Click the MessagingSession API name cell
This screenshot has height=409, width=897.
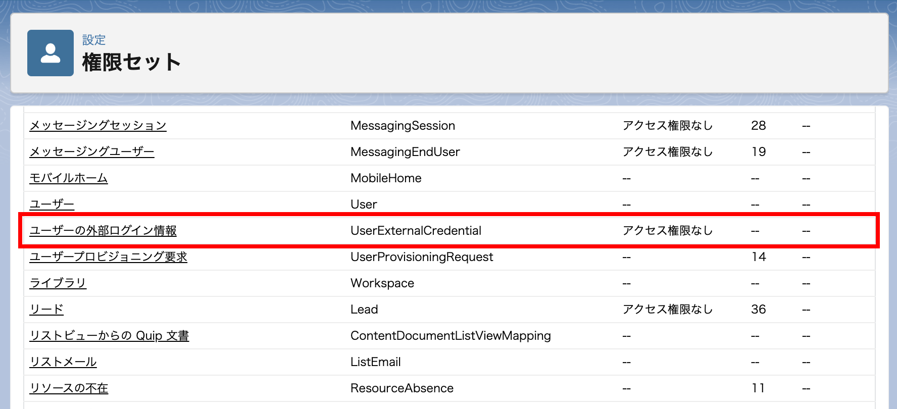point(403,126)
